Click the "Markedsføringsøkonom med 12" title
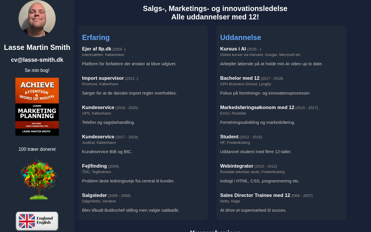Image resolution: width=371 pixels, height=232 pixels. [x=257, y=107]
